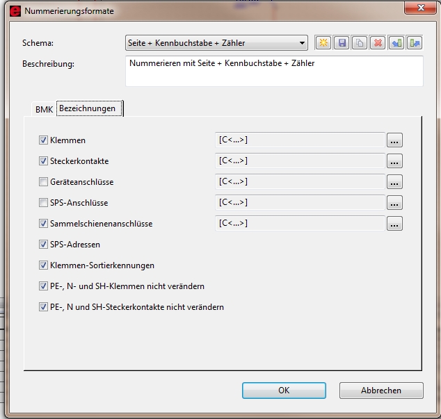Toggle the Steckerkontakte checkbox
The width and height of the screenshot is (441, 419).
click(43, 161)
